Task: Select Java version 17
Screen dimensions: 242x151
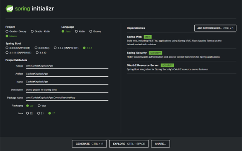Action: tap(52, 113)
